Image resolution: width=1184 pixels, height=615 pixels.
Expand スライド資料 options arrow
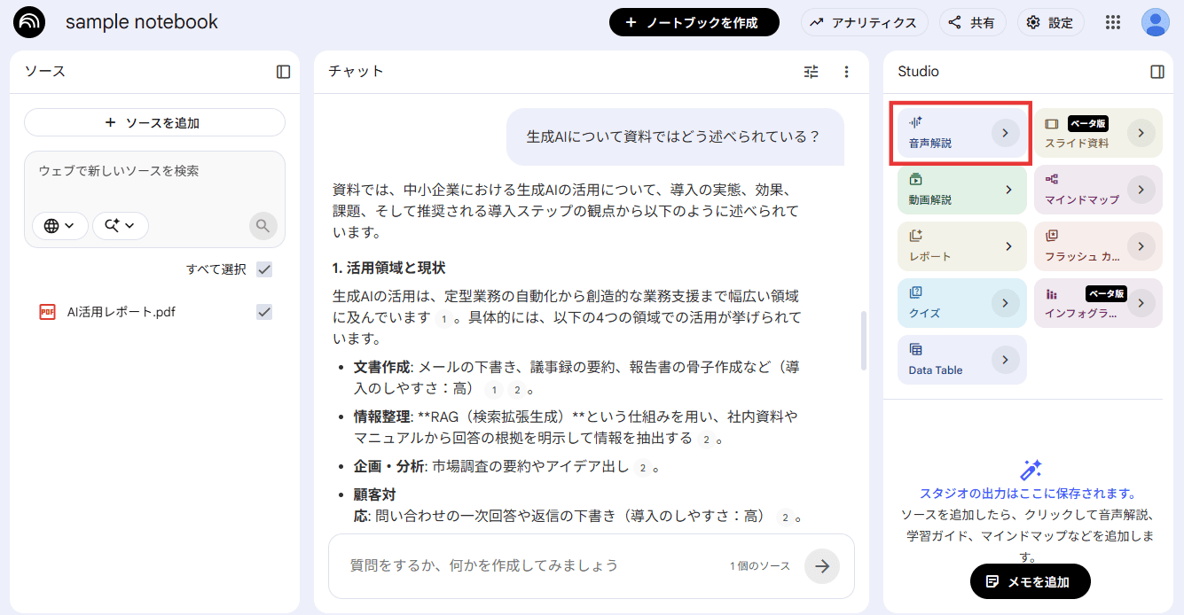pos(1141,133)
